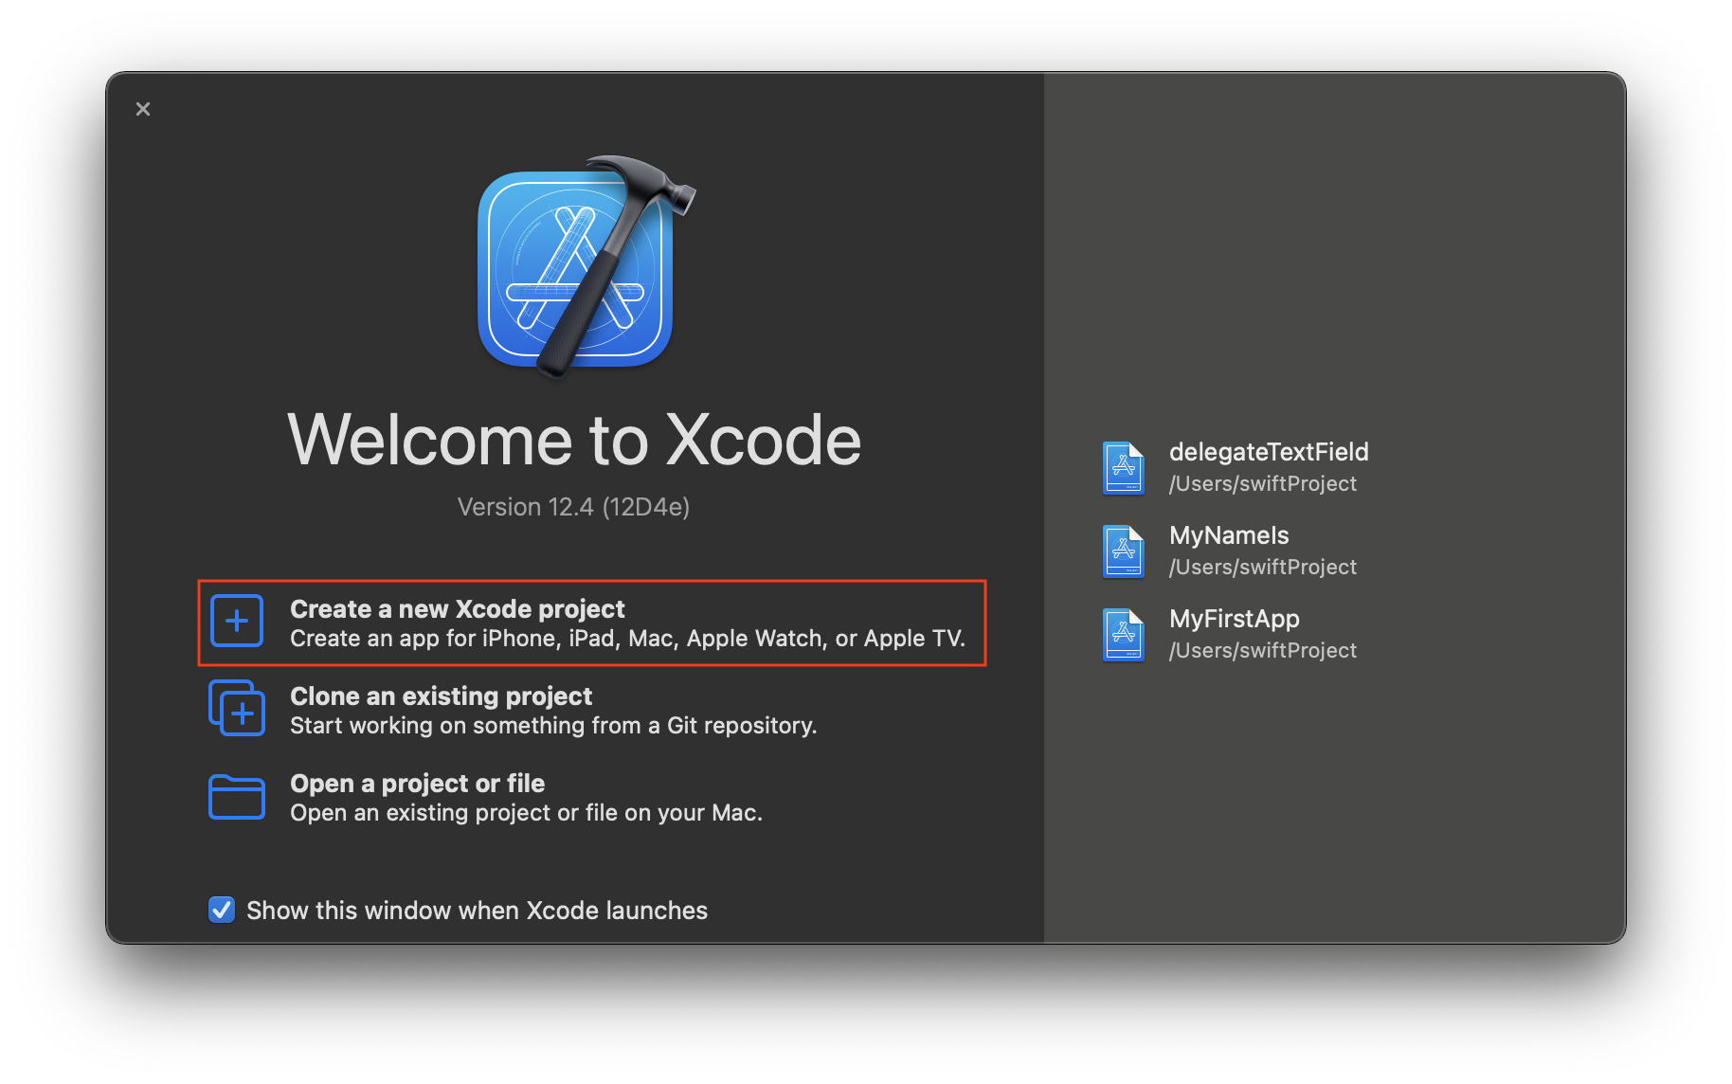Screen dimensions: 1732x1084
Task: Click 'Create an app for iPhone, iPad, Mac' description
Action: tap(627, 639)
